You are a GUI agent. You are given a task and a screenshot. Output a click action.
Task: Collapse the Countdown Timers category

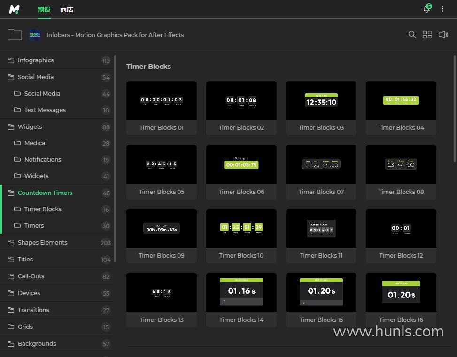click(57, 193)
